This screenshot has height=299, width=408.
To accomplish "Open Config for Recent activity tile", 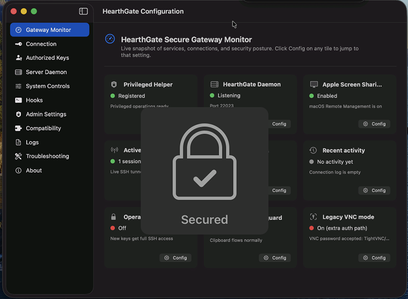I will tap(374, 191).
